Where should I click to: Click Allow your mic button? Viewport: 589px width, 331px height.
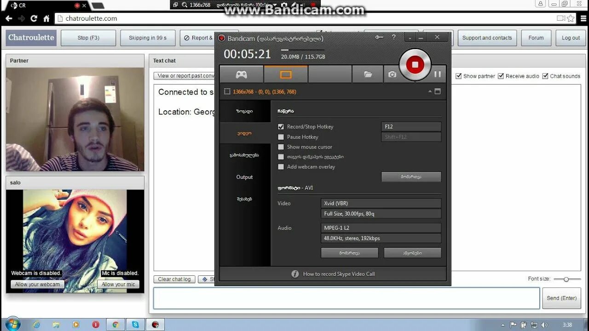click(118, 284)
